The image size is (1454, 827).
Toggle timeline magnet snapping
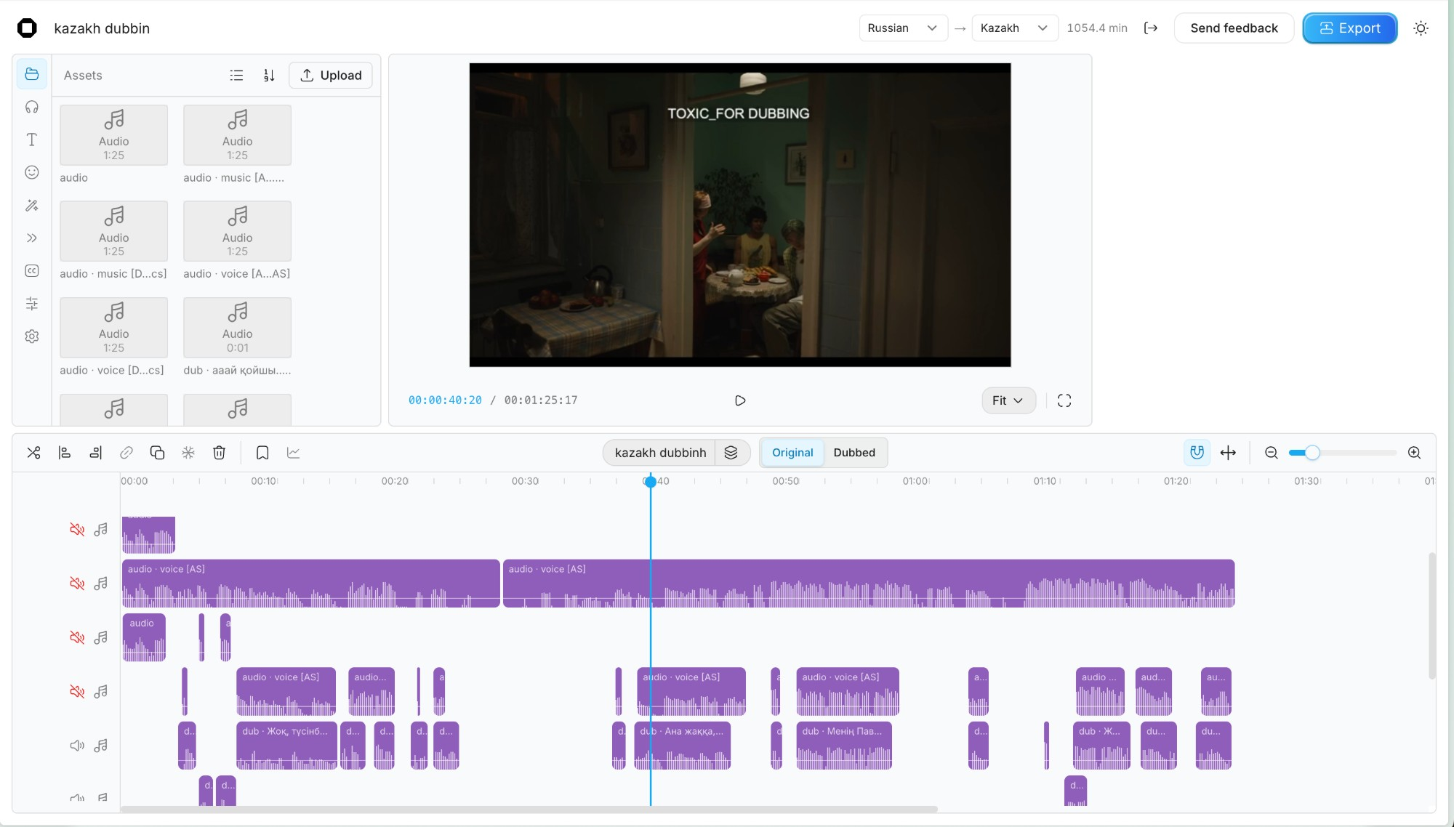1197,453
